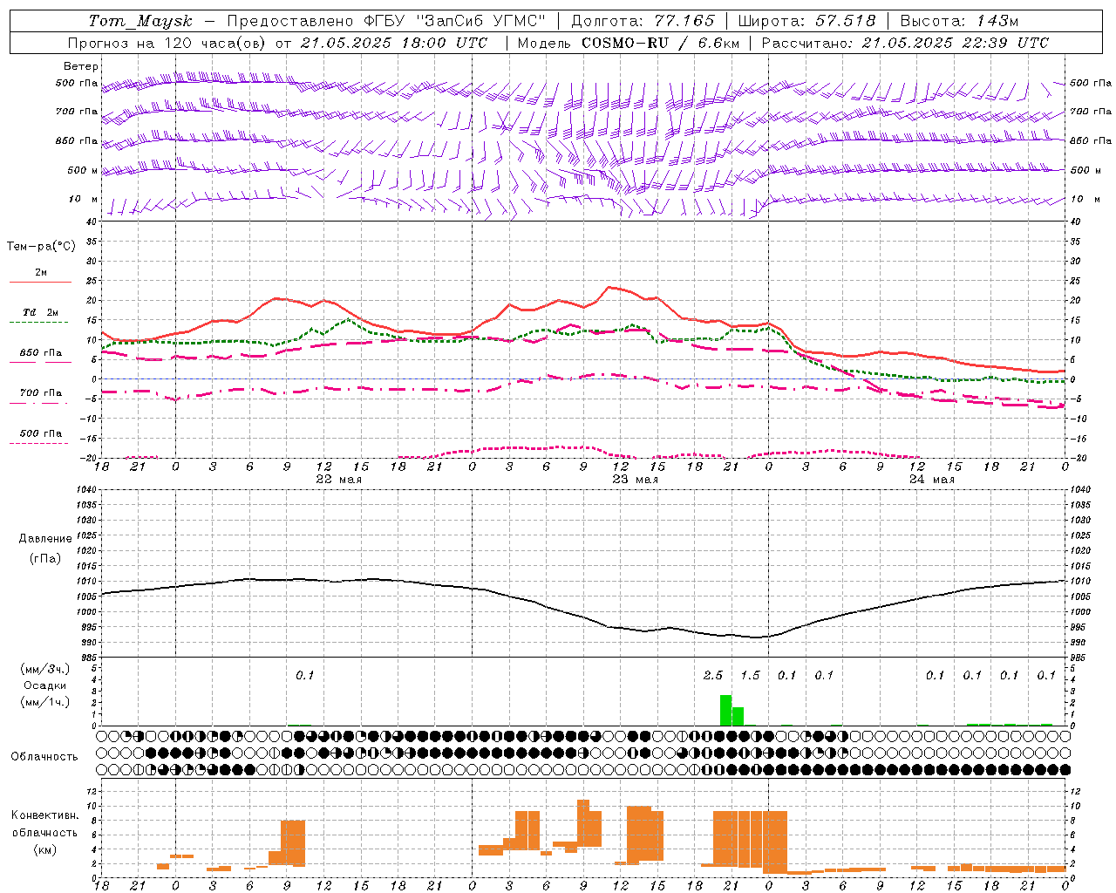Click the Прогноз на 120 часа(ов) text

coord(167,43)
